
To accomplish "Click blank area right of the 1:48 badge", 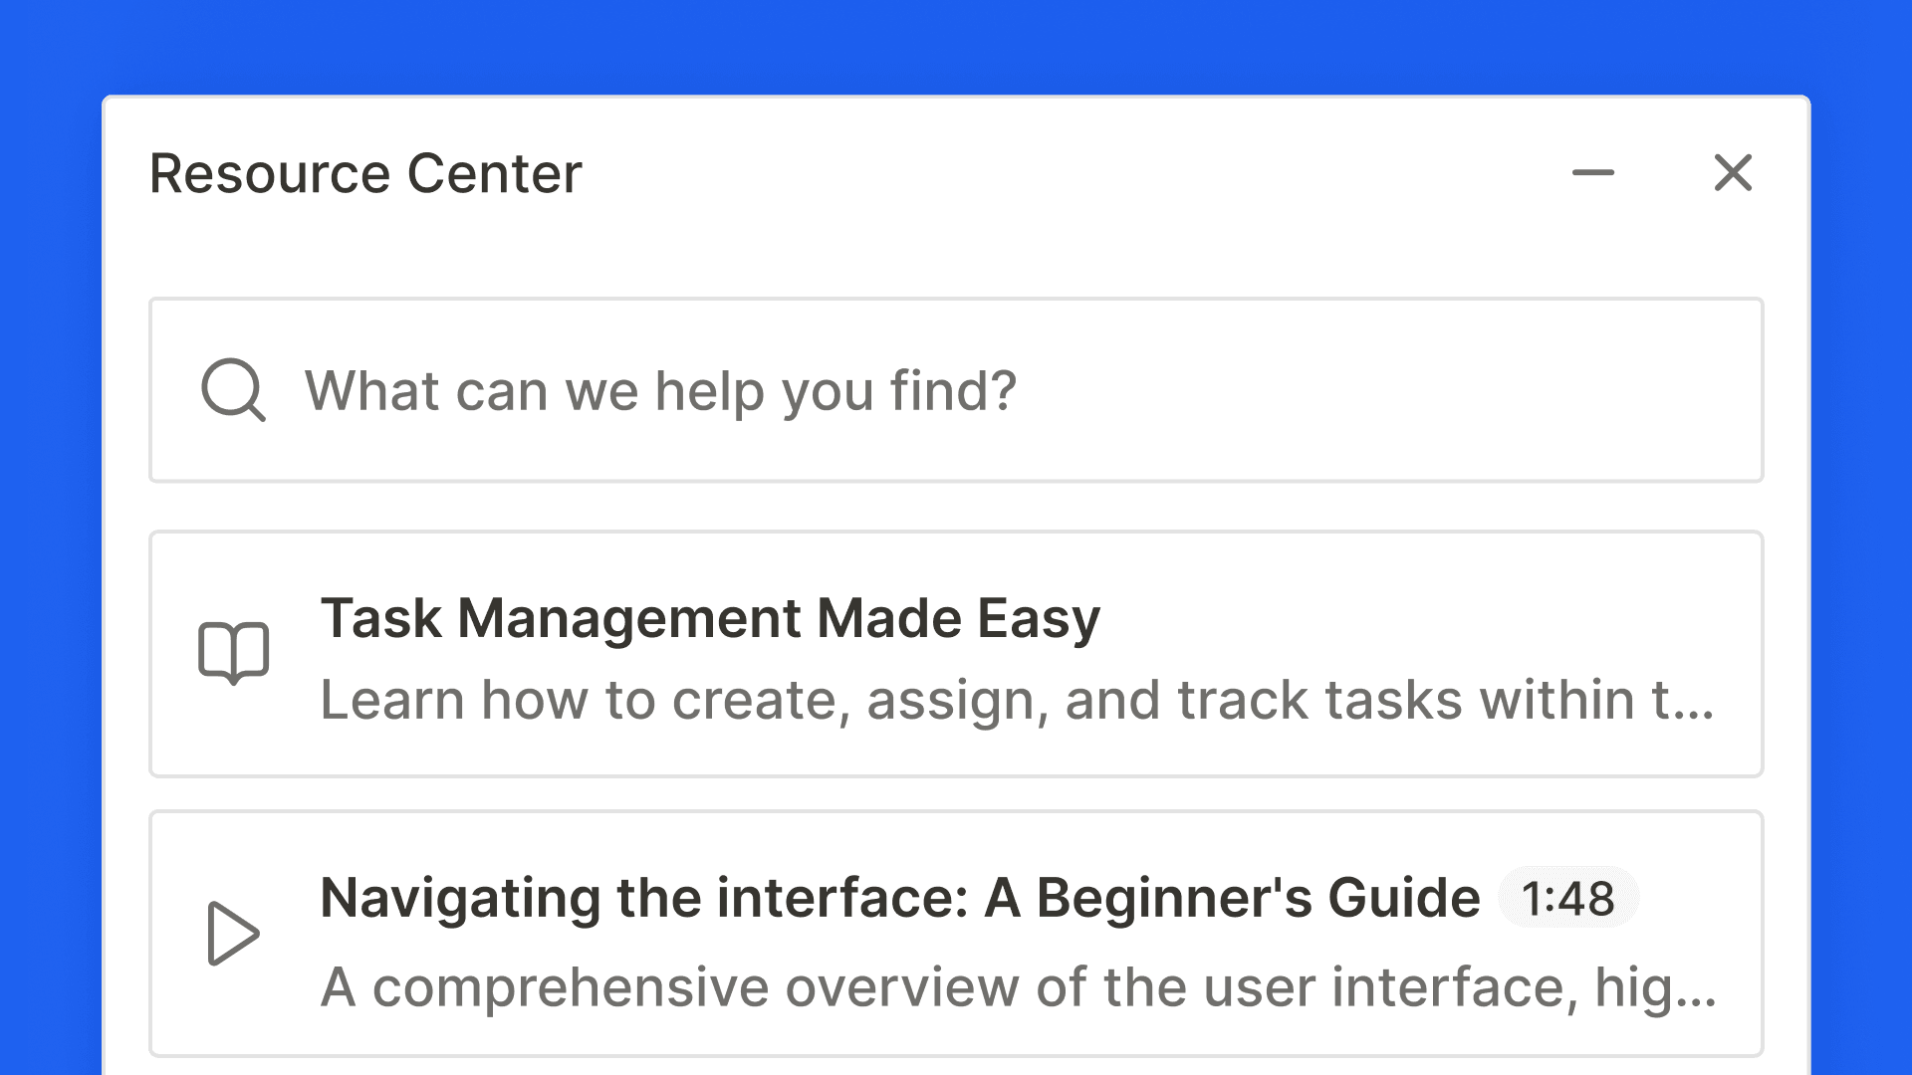I will click(x=1698, y=899).
